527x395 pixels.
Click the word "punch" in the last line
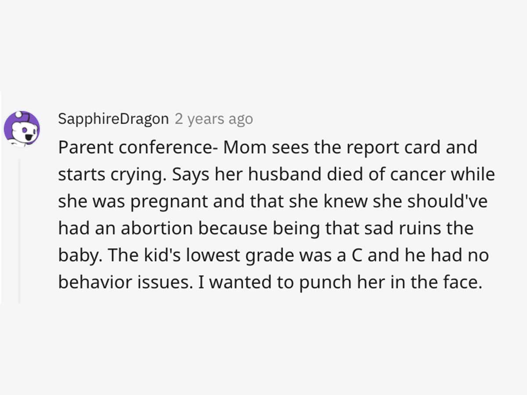[x=322, y=283]
